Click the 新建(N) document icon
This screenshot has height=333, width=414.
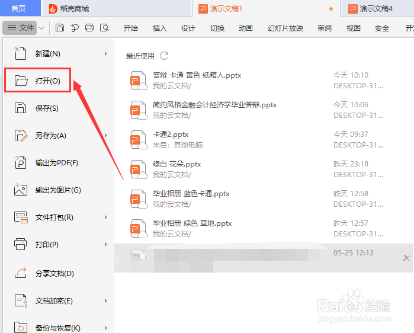click(20, 53)
